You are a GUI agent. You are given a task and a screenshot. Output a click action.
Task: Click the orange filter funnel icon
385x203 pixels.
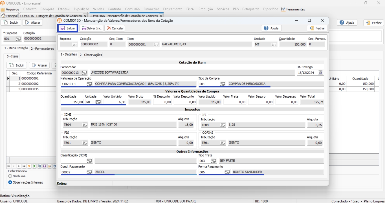click(29, 166)
